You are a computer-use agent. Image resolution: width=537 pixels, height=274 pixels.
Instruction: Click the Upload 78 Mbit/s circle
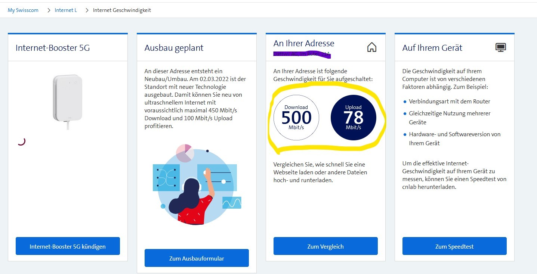pos(353,117)
